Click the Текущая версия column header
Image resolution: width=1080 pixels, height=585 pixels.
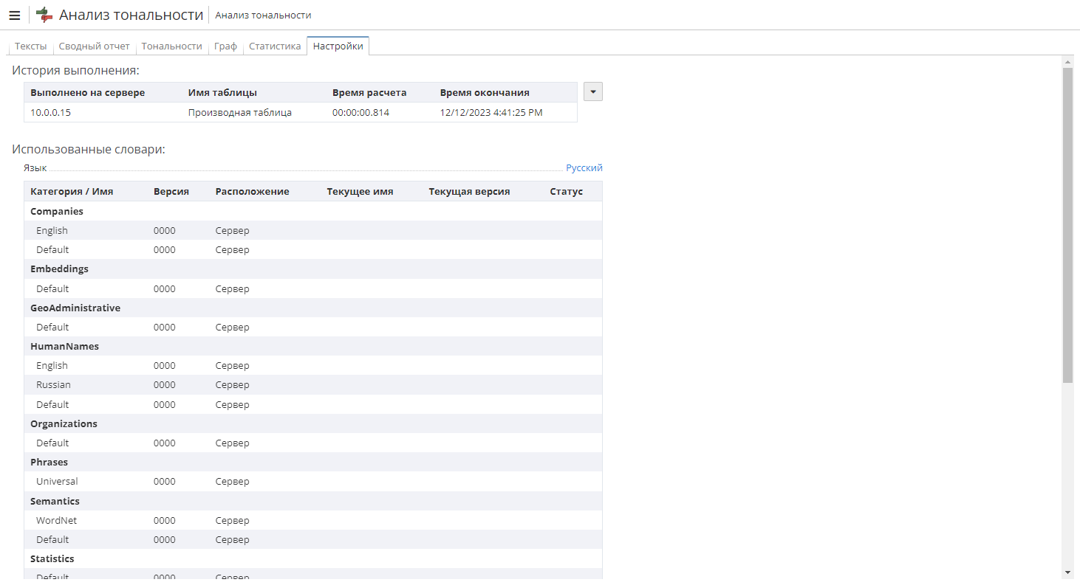coord(469,192)
